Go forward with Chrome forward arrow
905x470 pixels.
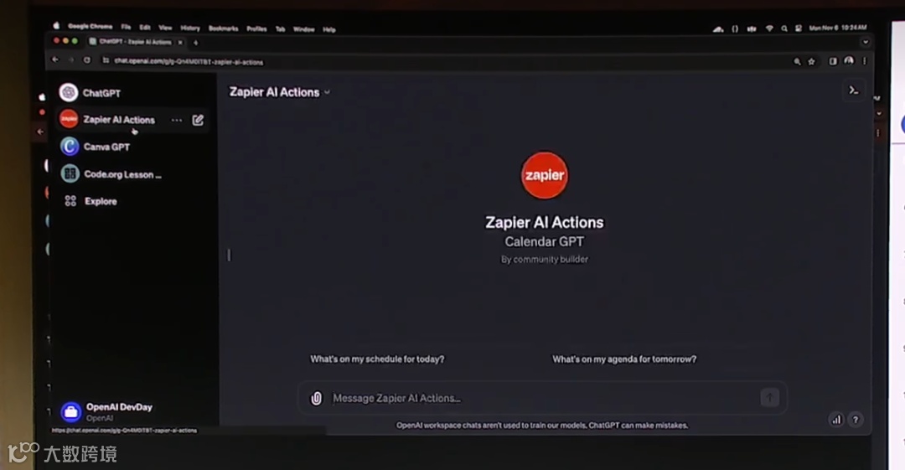(x=71, y=60)
